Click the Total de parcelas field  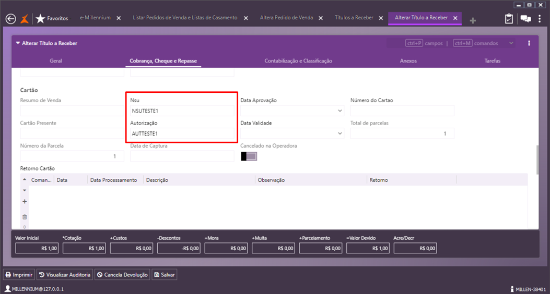pos(402,133)
